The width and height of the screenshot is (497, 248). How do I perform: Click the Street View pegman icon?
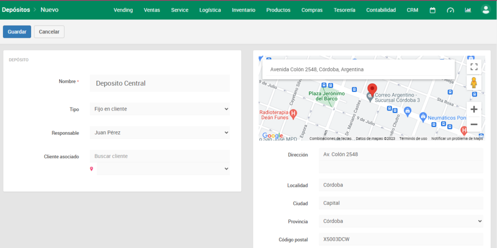(474, 83)
